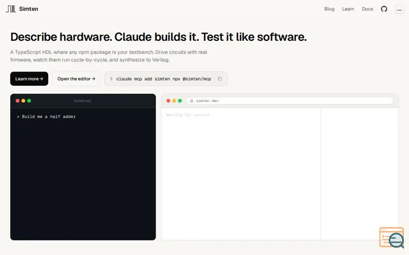Screen dimensions: 409x255
Task: Click the 'terminal' window title
Action: click(82, 100)
